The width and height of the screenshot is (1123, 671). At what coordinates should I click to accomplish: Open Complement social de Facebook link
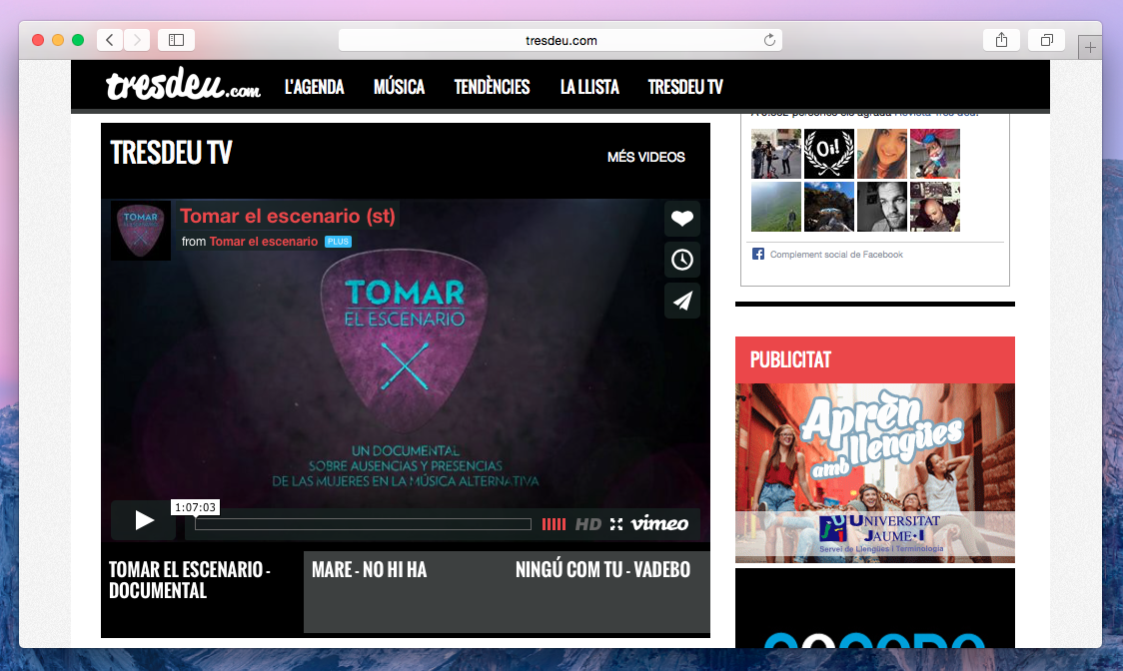836,255
